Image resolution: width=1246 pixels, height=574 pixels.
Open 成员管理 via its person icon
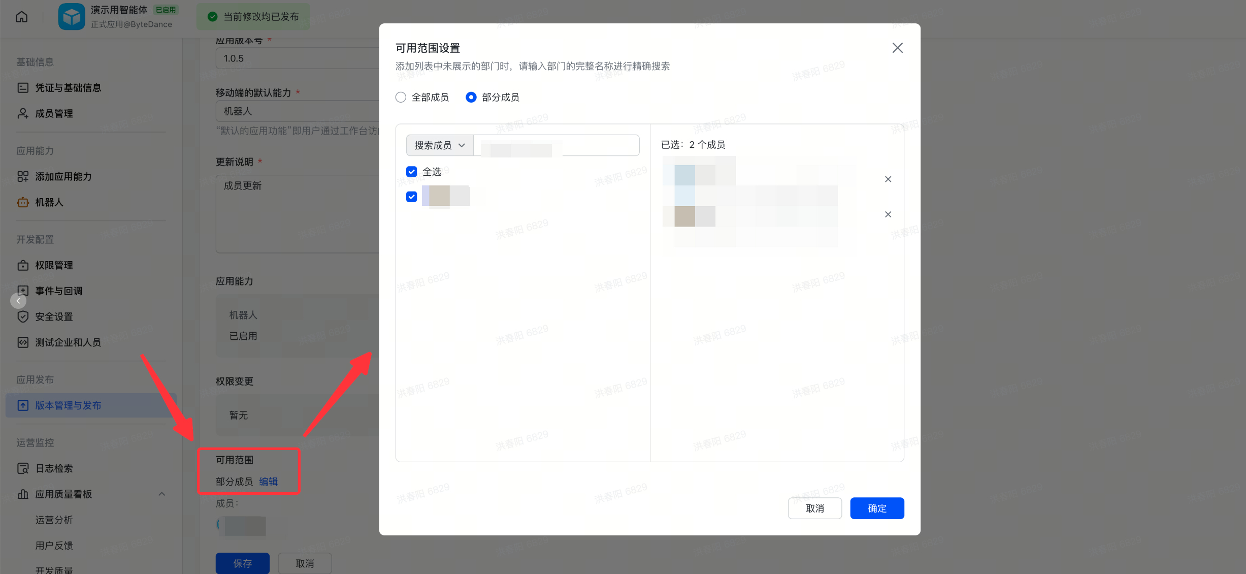click(x=23, y=113)
